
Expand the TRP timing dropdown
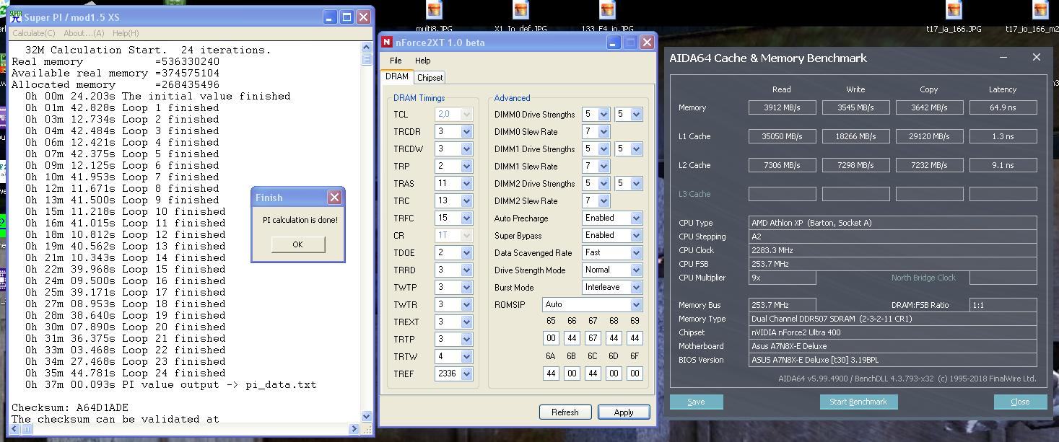(x=466, y=167)
